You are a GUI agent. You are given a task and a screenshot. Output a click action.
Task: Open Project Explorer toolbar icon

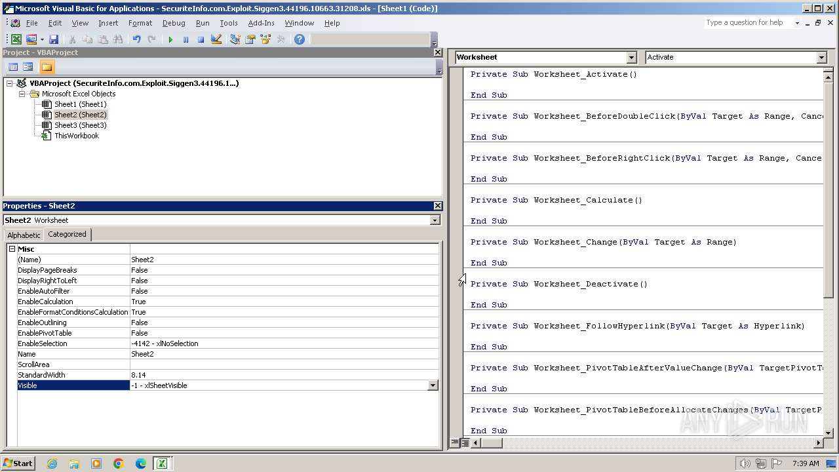(235, 40)
